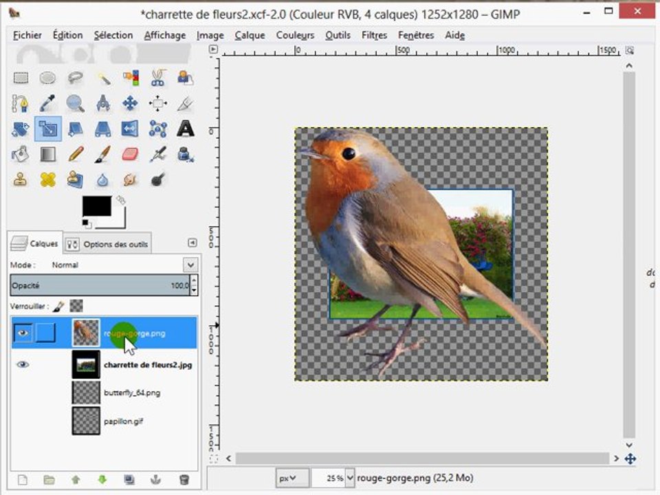Open the Calque menu

(x=250, y=35)
